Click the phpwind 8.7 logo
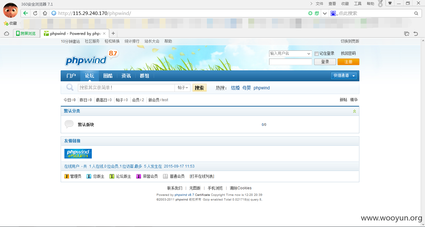 pyautogui.click(x=91, y=58)
